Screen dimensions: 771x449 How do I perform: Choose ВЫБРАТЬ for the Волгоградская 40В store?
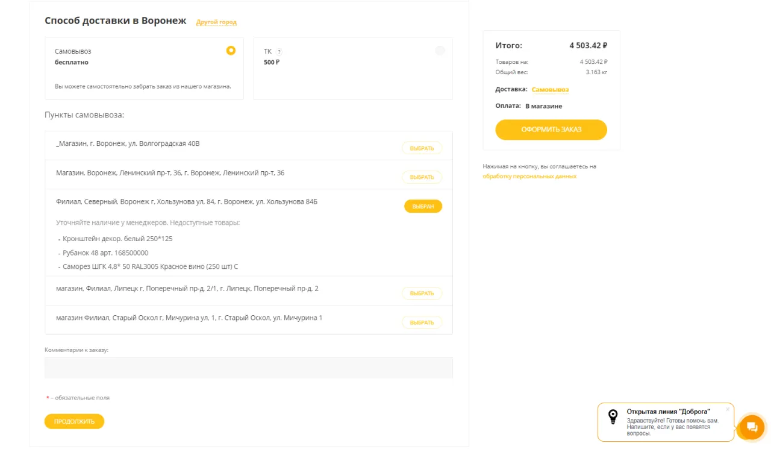[x=422, y=146]
